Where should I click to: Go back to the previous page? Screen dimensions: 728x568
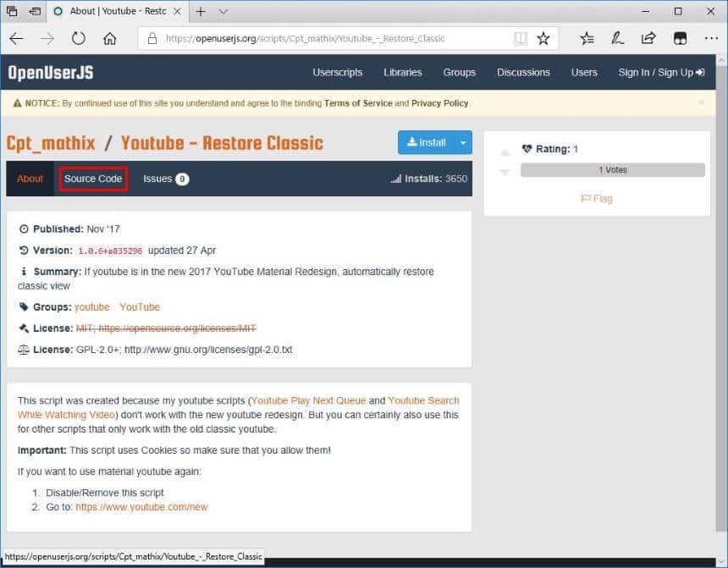16,39
